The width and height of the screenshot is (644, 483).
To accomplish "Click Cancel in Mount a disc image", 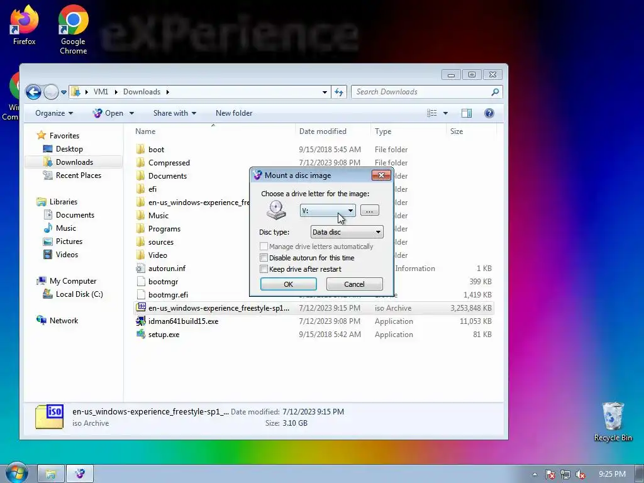I will [354, 284].
